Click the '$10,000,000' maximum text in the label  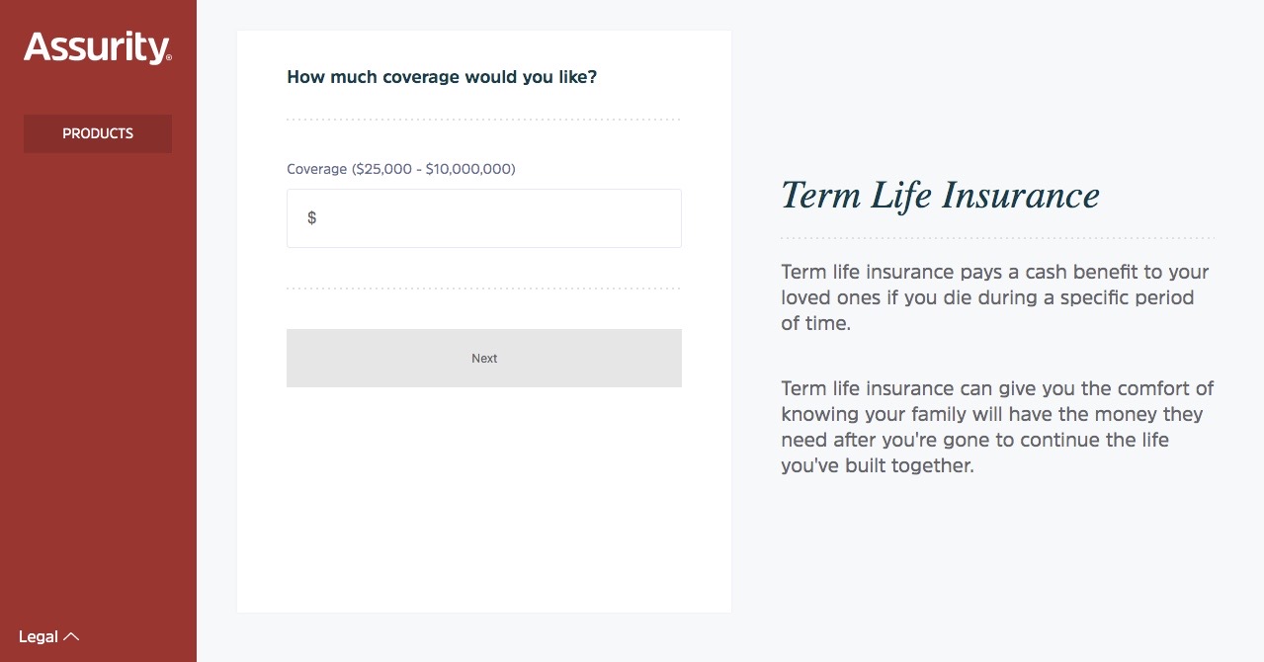point(468,169)
